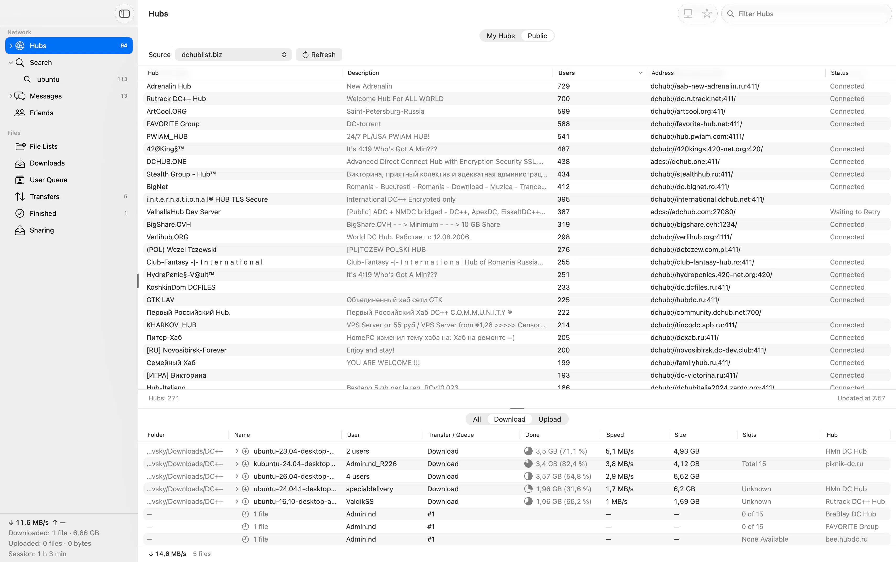Open the Source dchublist.biz dropdown

click(233, 55)
